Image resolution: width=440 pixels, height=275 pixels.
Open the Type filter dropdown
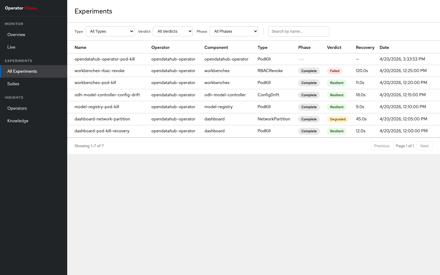[110, 31]
